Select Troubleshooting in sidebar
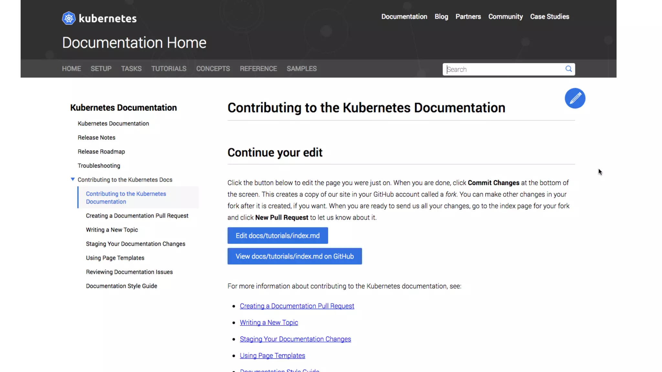This screenshot has width=662, height=372. tap(99, 166)
